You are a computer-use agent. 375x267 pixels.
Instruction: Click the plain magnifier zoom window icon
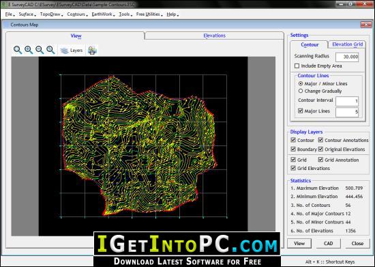click(18, 50)
